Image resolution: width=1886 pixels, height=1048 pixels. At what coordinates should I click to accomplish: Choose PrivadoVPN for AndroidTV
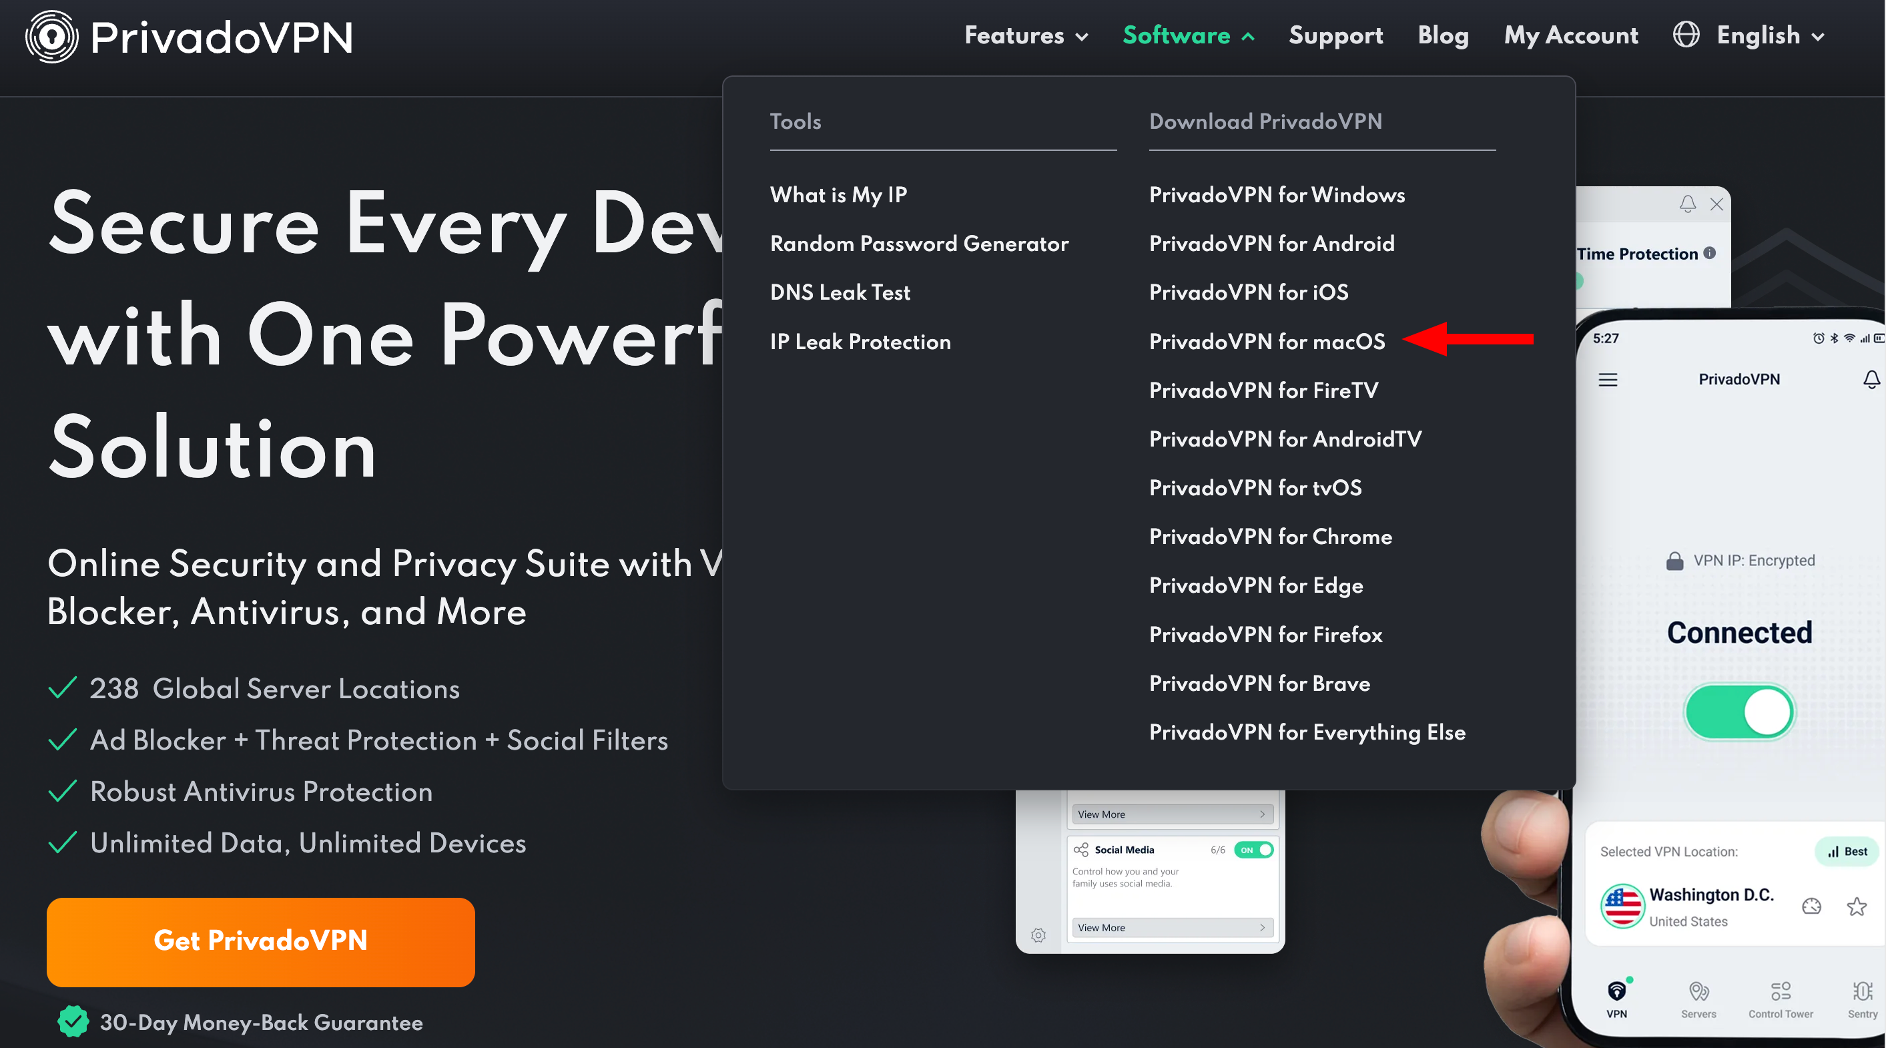click(1285, 439)
